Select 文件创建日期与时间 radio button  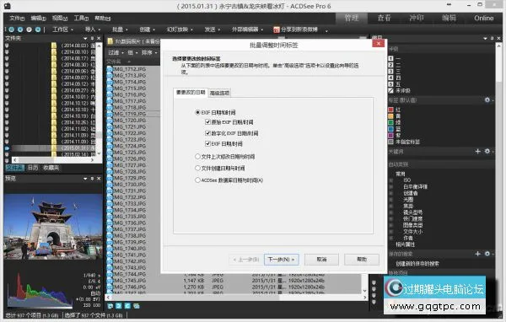197,168
